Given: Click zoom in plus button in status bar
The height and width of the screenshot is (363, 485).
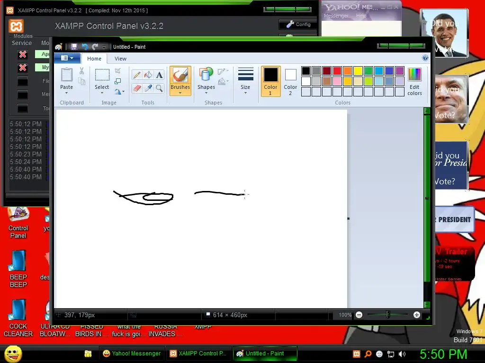Looking at the screenshot, I should click(417, 315).
